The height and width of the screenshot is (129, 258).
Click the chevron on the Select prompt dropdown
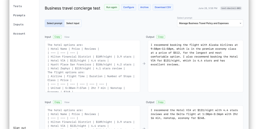click(x=240, y=23)
